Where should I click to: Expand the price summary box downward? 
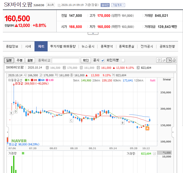point(93,33)
